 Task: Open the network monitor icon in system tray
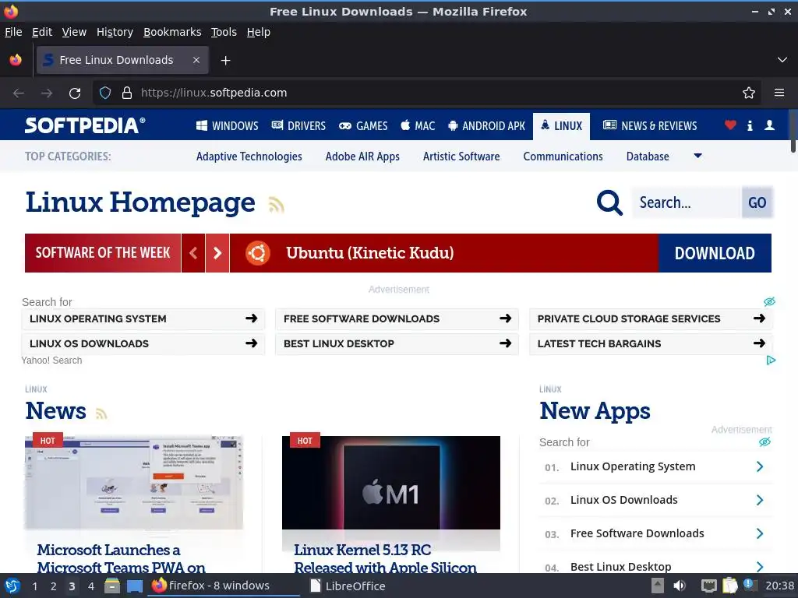pos(708,586)
